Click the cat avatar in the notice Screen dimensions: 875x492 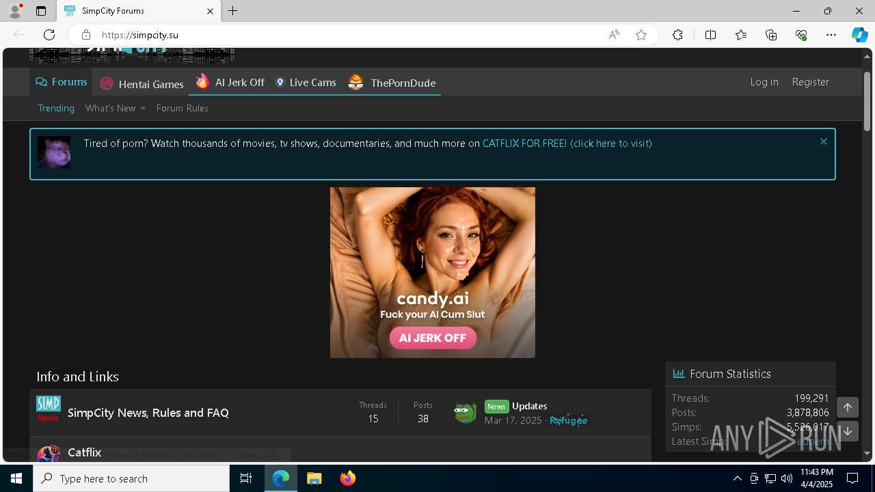pyautogui.click(x=54, y=152)
